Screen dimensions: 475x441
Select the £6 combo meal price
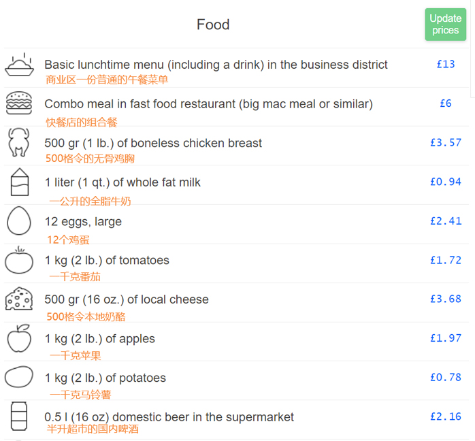coord(446,103)
